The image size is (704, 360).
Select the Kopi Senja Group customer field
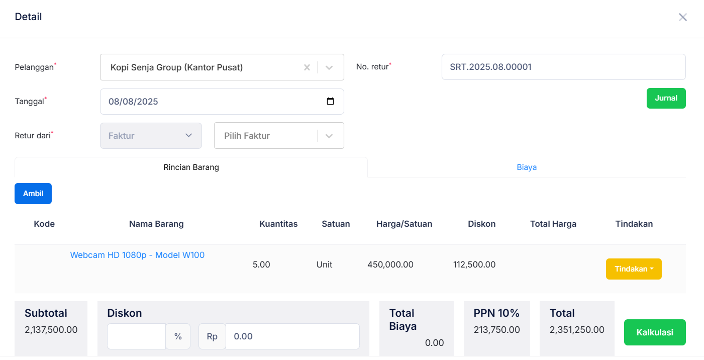201,67
